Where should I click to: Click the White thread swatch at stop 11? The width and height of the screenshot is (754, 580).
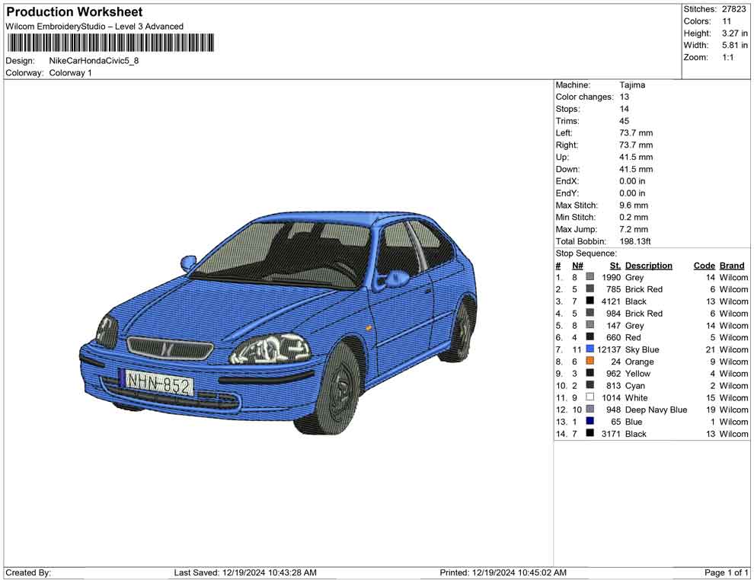pos(589,397)
